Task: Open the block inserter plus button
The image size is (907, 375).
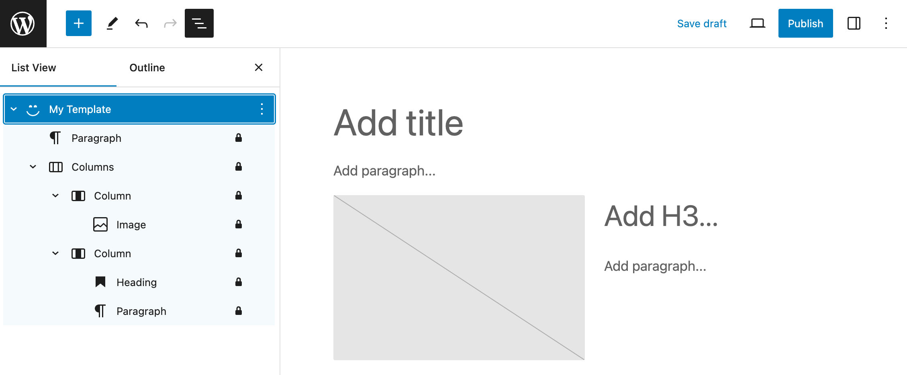Action: [79, 23]
